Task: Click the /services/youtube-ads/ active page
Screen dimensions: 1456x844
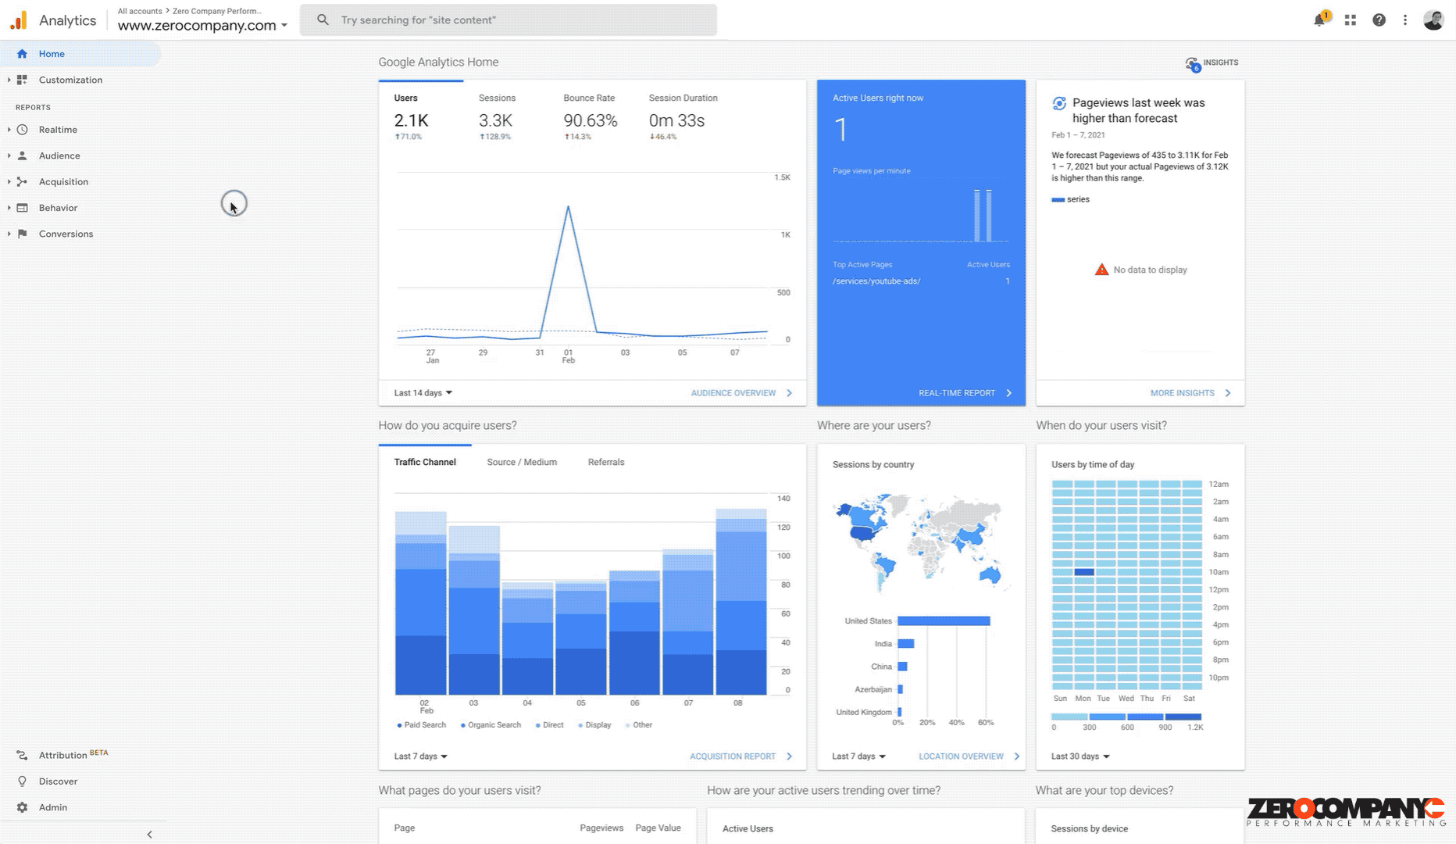Action: tap(876, 281)
